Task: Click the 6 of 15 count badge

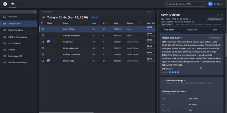Action: click(x=94, y=17)
